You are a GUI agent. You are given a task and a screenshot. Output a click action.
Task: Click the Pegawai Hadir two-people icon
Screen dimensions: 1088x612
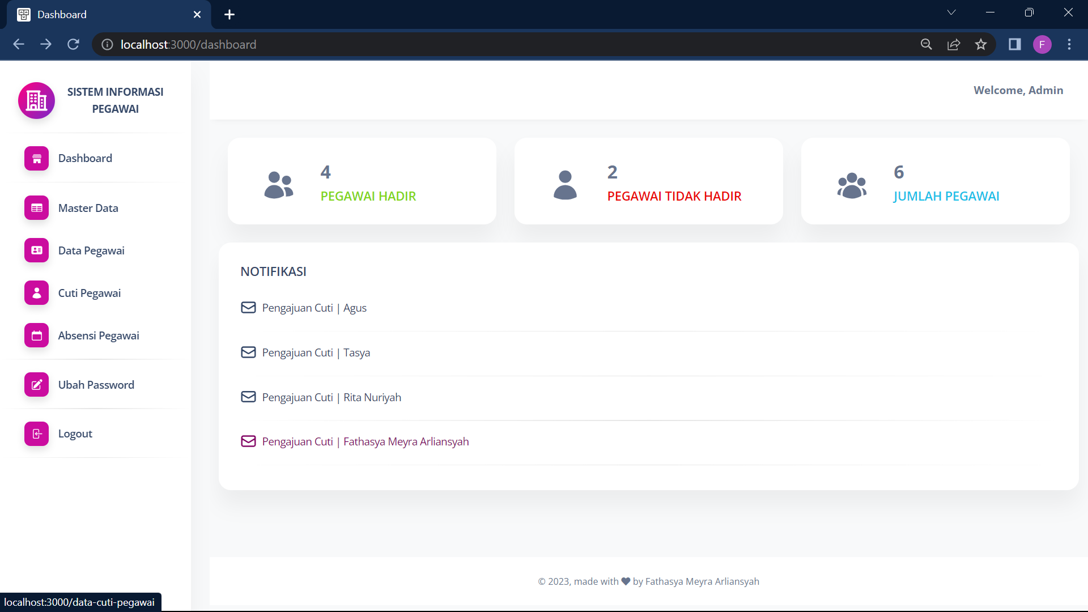279,185
